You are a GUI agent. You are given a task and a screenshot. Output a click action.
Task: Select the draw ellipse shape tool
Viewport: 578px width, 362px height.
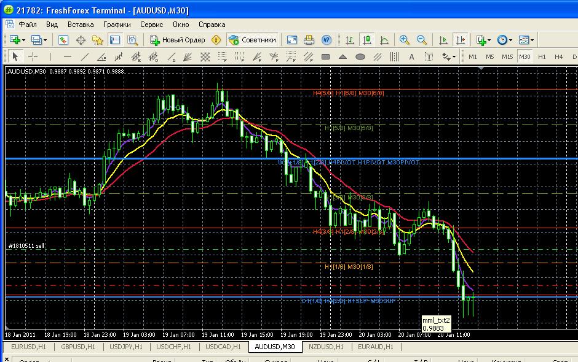360,57
